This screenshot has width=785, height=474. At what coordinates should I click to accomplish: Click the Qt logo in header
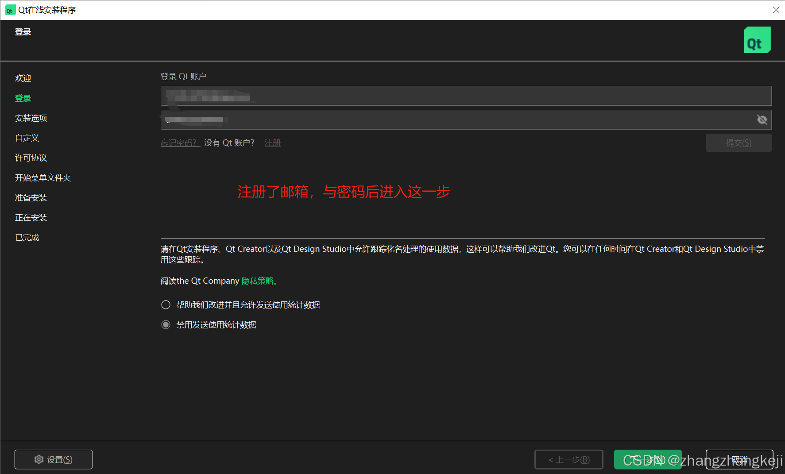(757, 40)
